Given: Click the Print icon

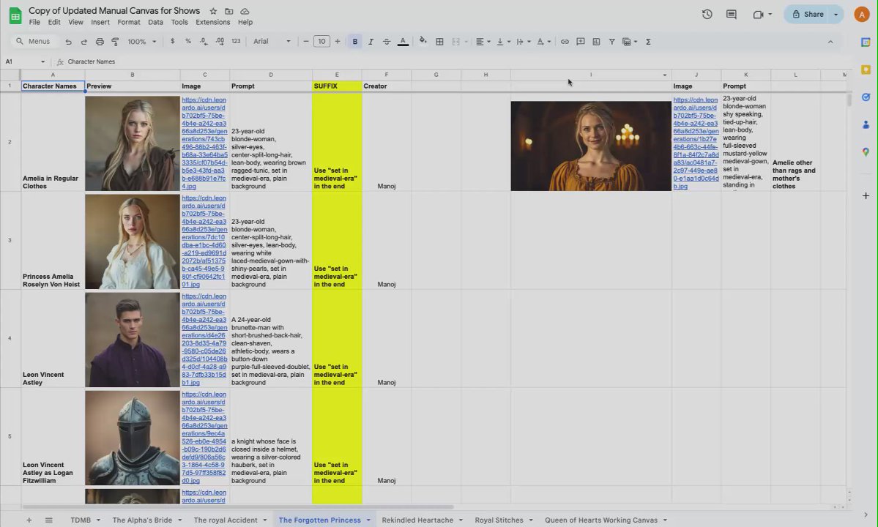Looking at the screenshot, I should coord(100,42).
